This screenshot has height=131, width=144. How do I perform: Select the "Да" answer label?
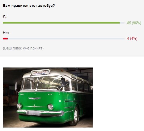(5, 17)
